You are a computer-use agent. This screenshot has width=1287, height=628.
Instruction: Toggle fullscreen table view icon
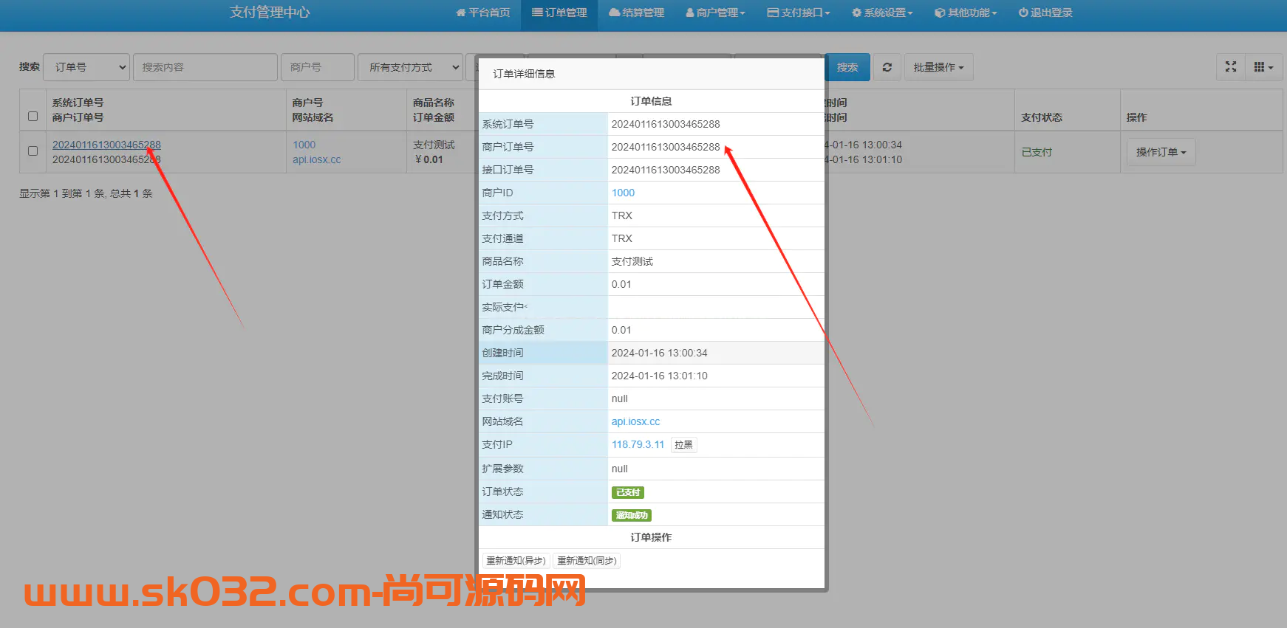pyautogui.click(x=1231, y=67)
